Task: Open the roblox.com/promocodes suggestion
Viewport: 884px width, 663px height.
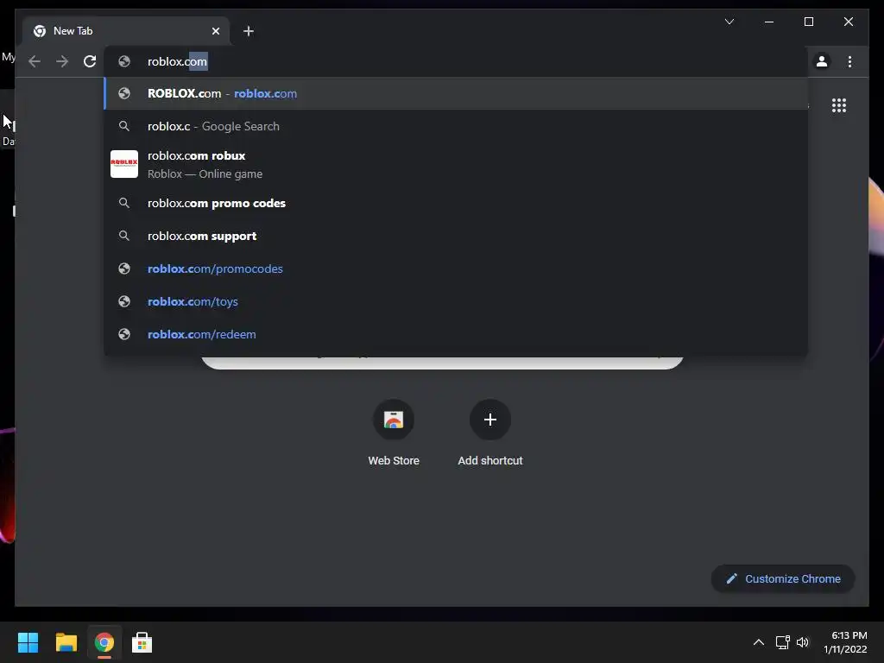Action: click(456, 269)
